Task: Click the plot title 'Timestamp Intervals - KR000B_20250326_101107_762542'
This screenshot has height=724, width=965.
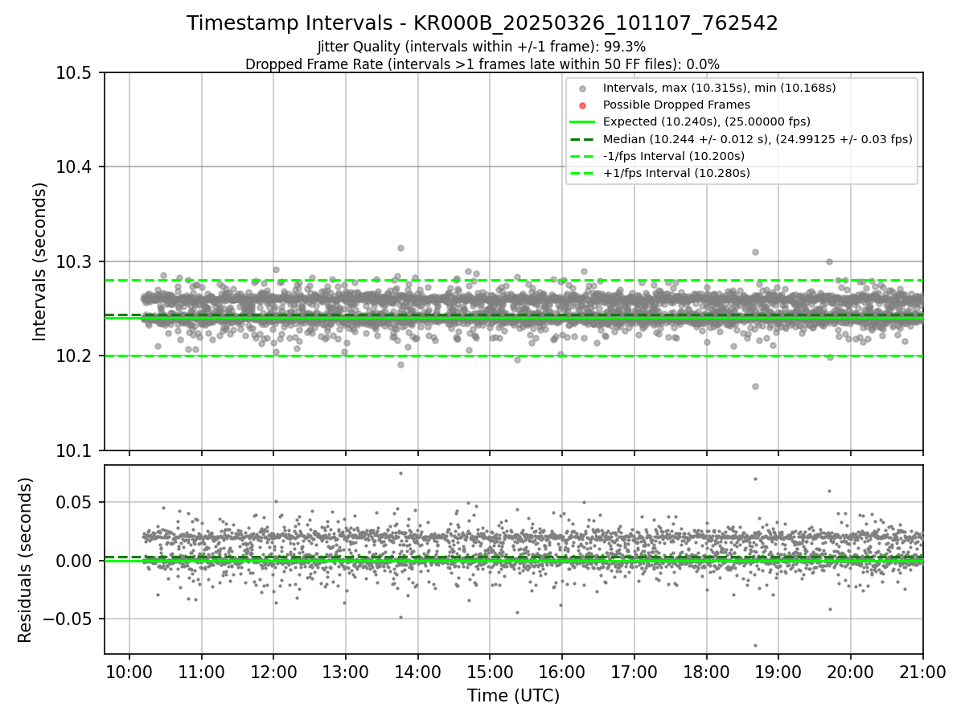Action: tap(482, 23)
